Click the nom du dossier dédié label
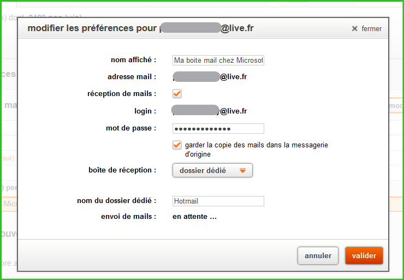404x280 pixels. [117, 201]
